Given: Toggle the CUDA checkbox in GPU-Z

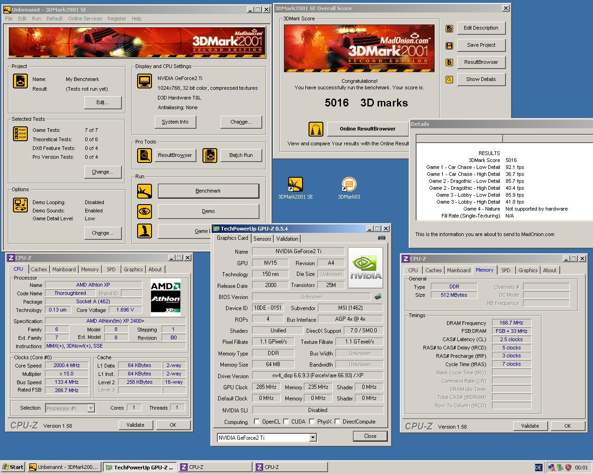Looking at the screenshot, I should pos(286,421).
